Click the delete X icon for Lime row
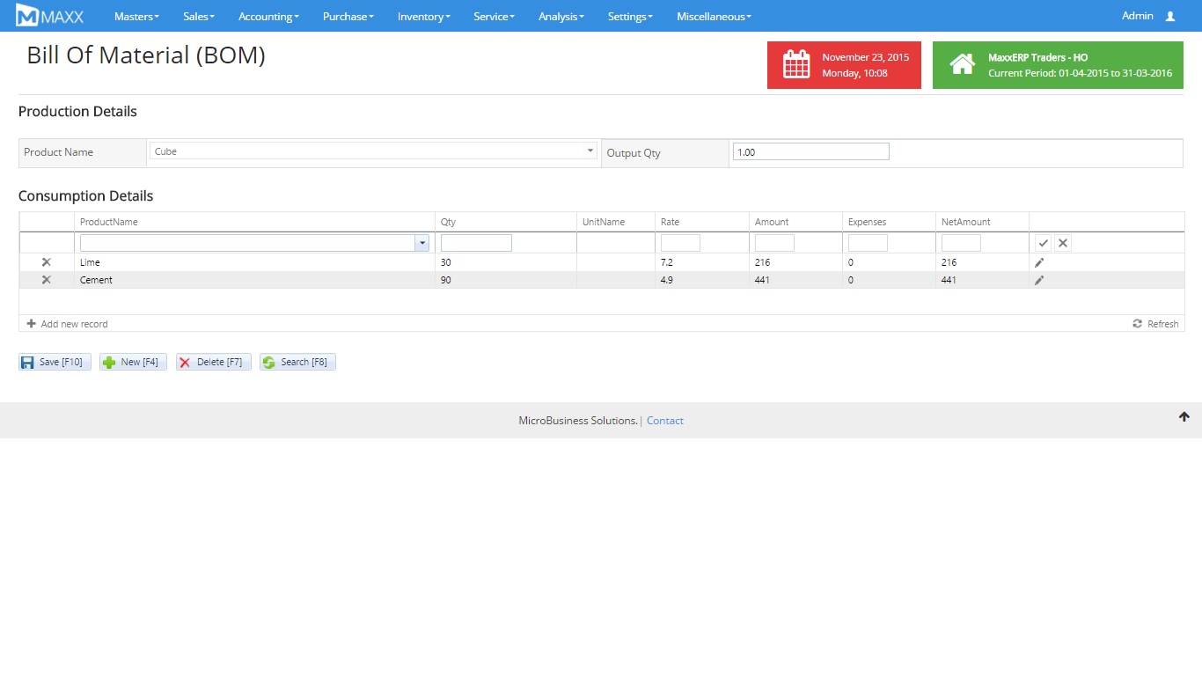Image resolution: width=1202 pixels, height=676 pixels. pyautogui.click(x=47, y=262)
